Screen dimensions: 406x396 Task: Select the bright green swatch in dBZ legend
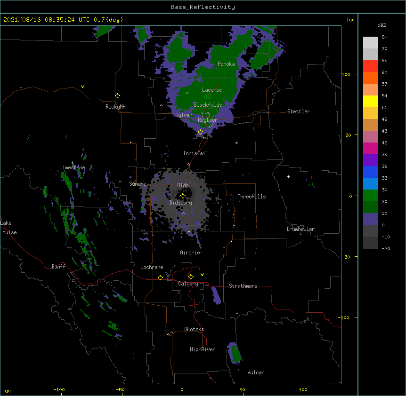tap(370, 196)
